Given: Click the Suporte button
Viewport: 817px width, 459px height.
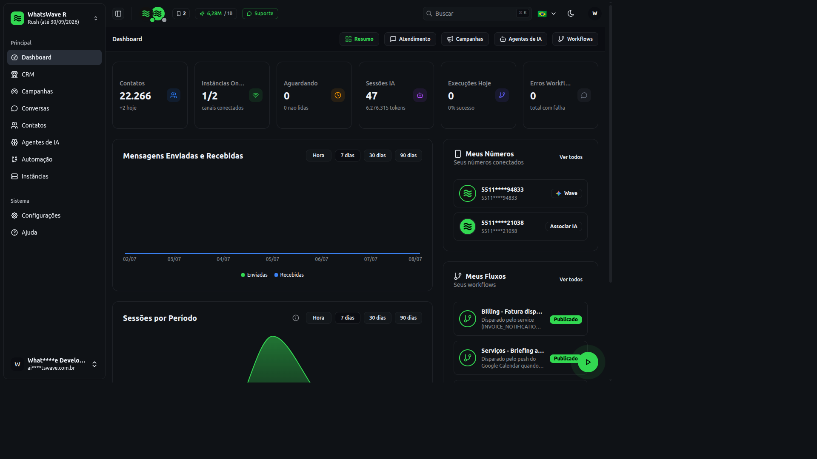Looking at the screenshot, I should [260, 14].
